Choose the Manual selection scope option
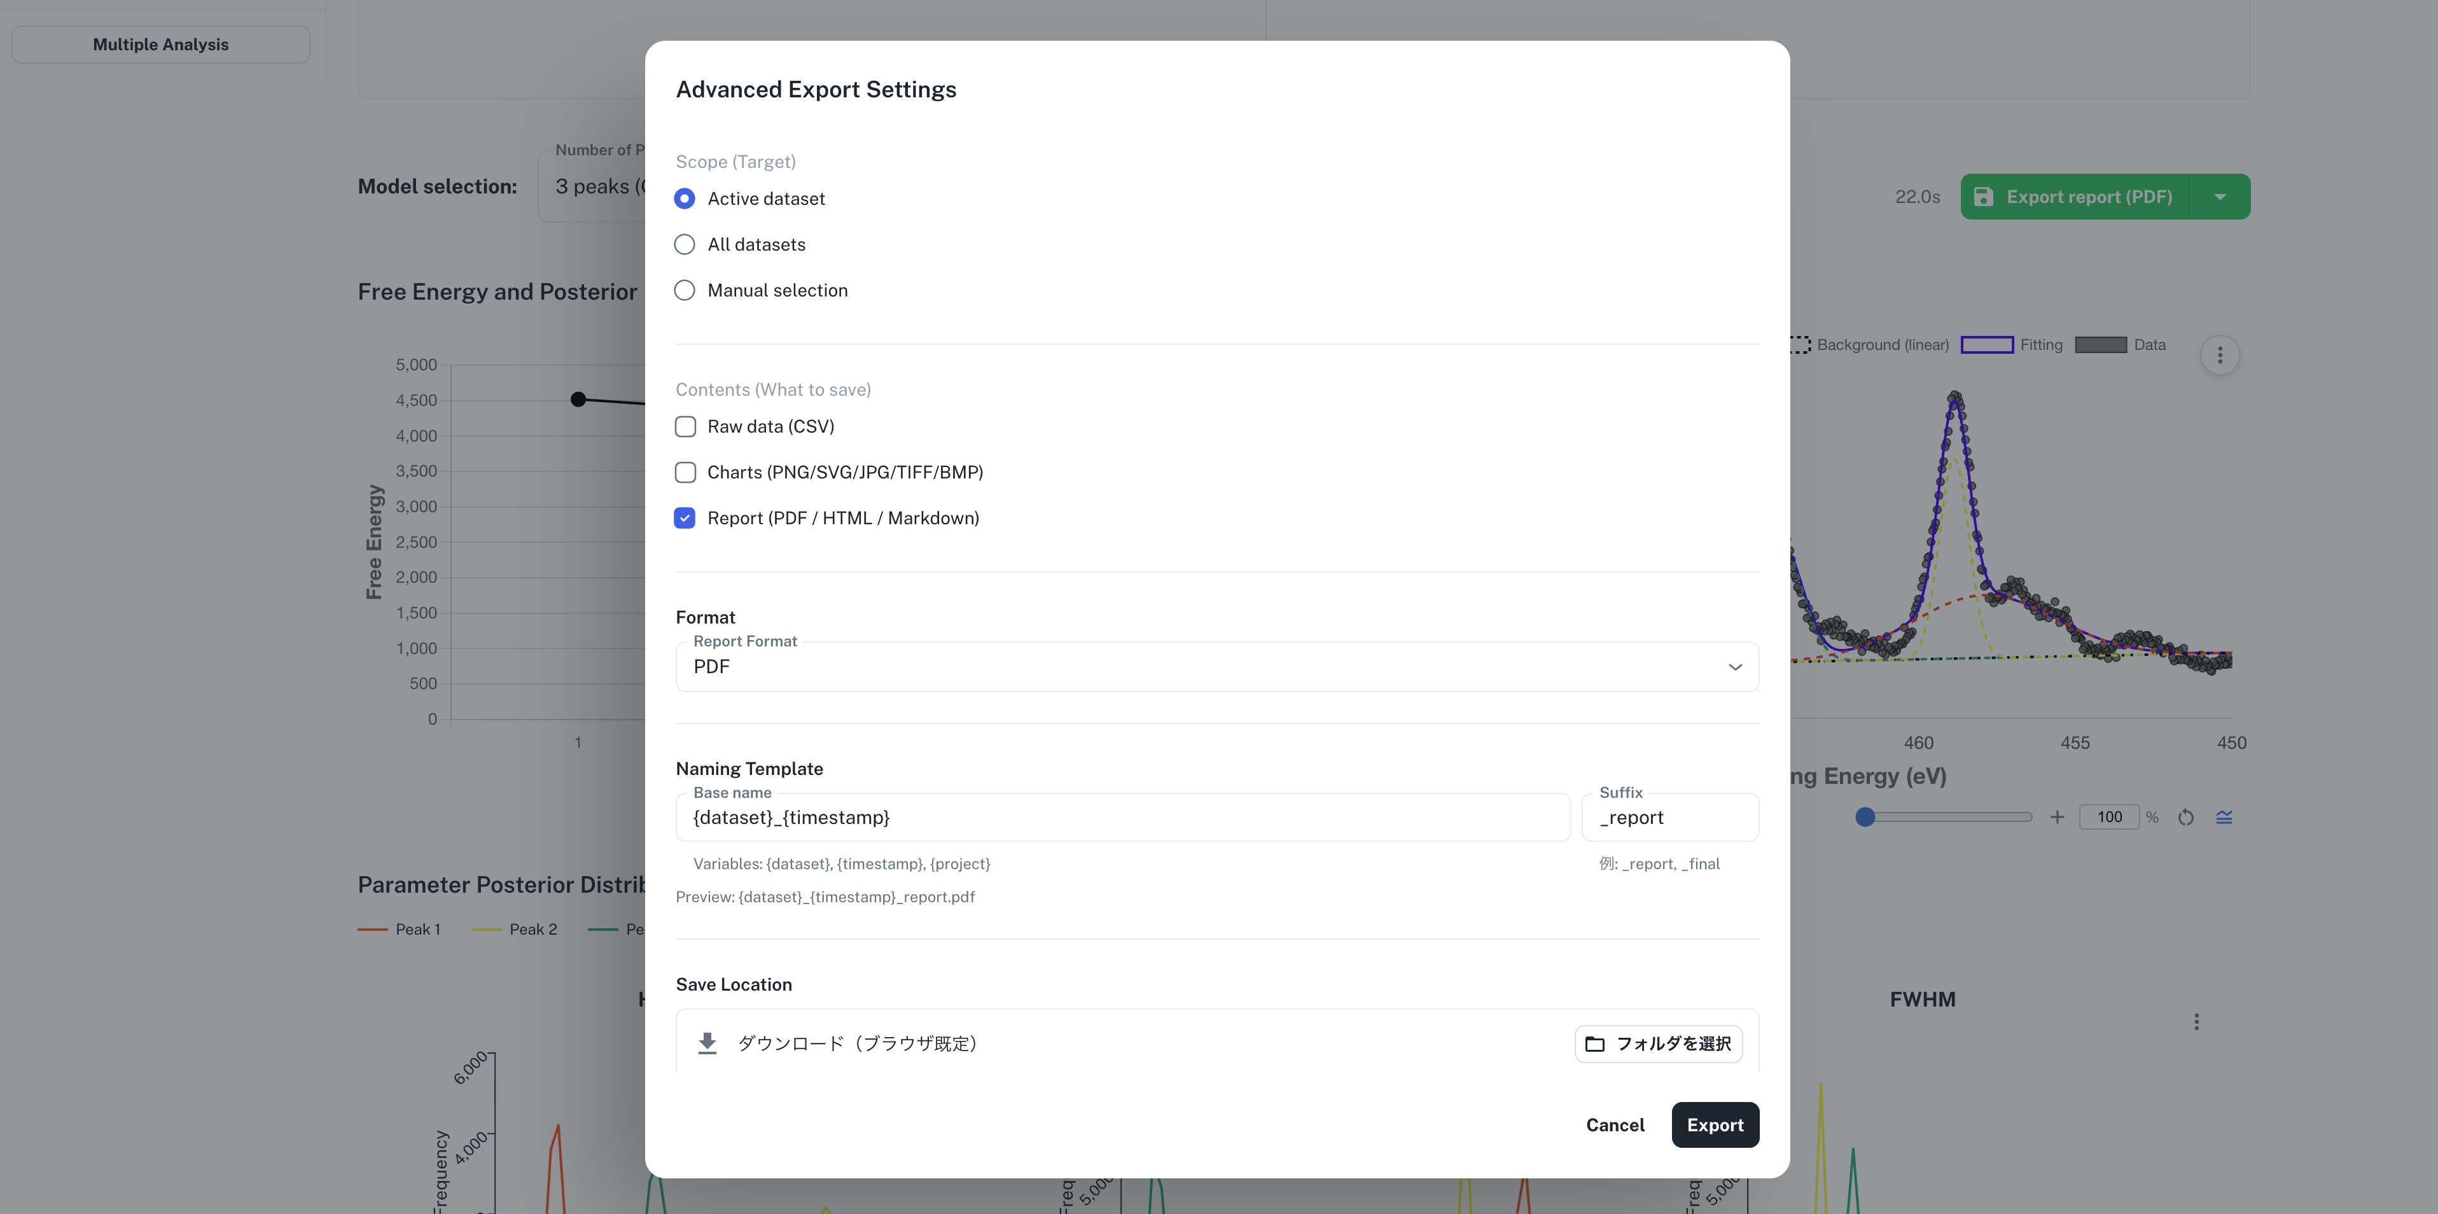 click(x=685, y=291)
